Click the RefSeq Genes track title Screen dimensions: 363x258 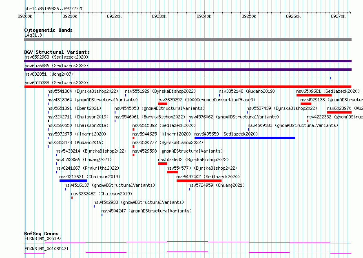(41, 234)
